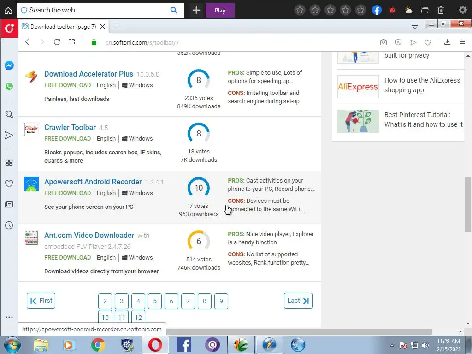Go to results page 2
This screenshot has width=472, height=354.
[x=105, y=301]
